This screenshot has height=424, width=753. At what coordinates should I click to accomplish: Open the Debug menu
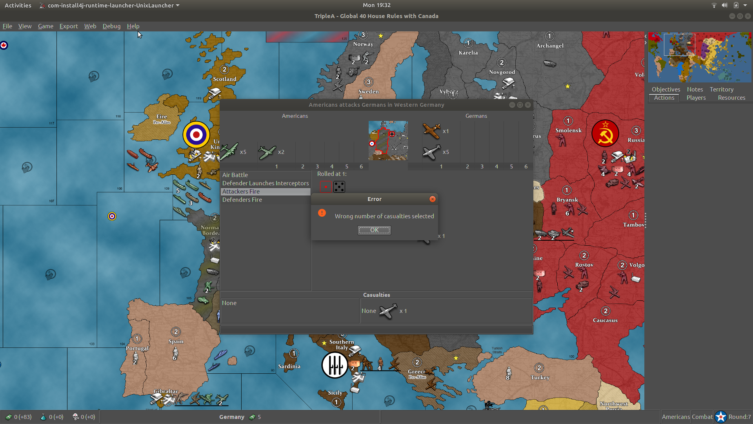[x=111, y=26]
